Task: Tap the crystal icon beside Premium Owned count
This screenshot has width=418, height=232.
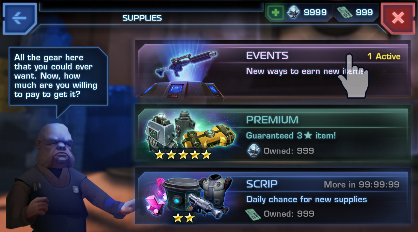Action: click(254, 151)
